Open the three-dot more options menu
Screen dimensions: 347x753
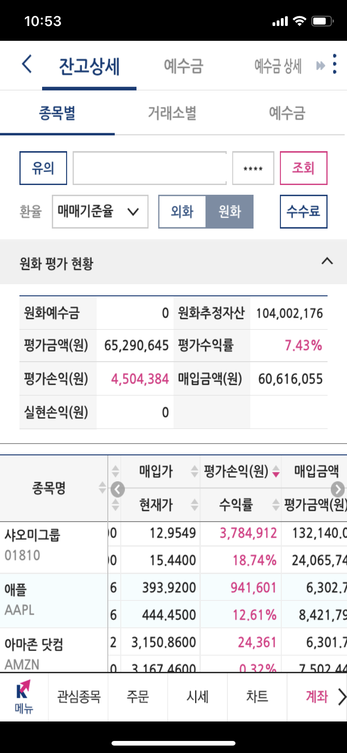[x=335, y=64]
